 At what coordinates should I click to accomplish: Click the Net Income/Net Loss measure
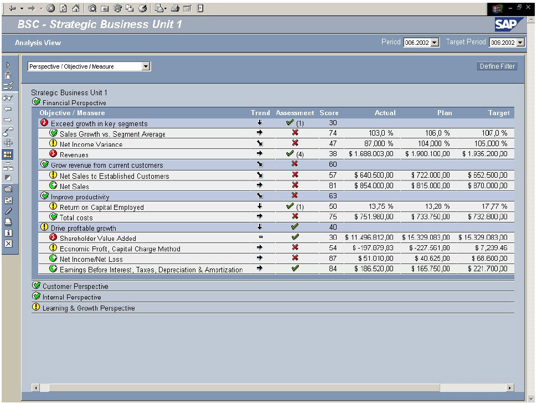[x=91, y=259]
